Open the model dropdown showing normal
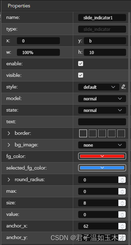 point(102,99)
